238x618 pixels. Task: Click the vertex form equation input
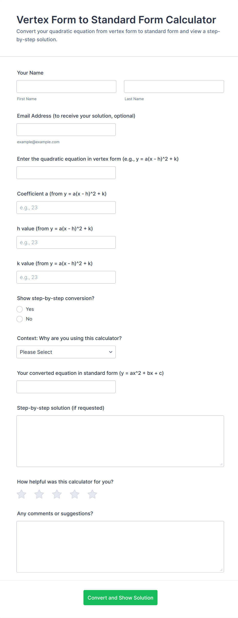tap(66, 173)
